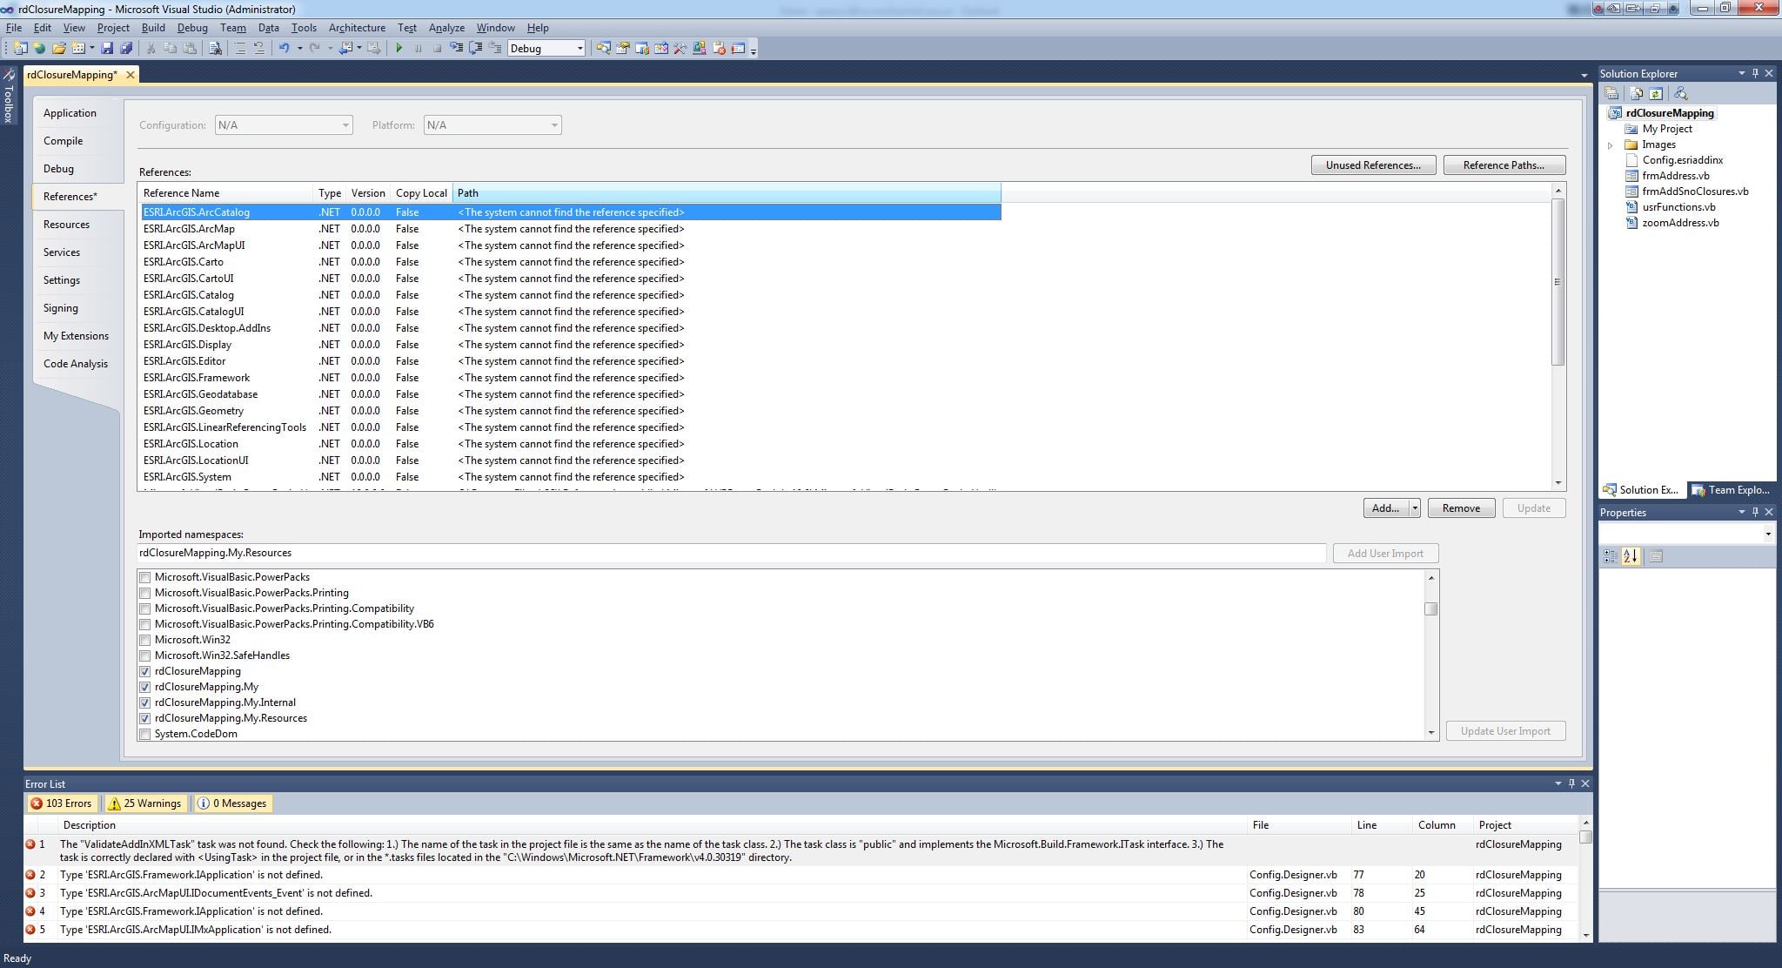Start debugging with the green play icon

[x=399, y=49]
